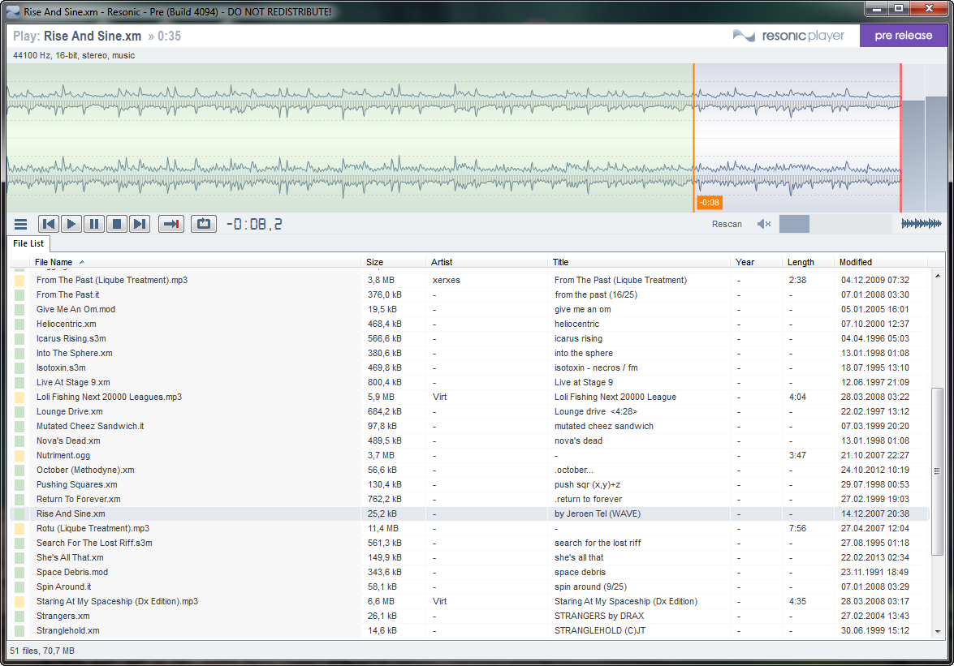
Task: Toggle the mute speaker icon
Action: [763, 225]
